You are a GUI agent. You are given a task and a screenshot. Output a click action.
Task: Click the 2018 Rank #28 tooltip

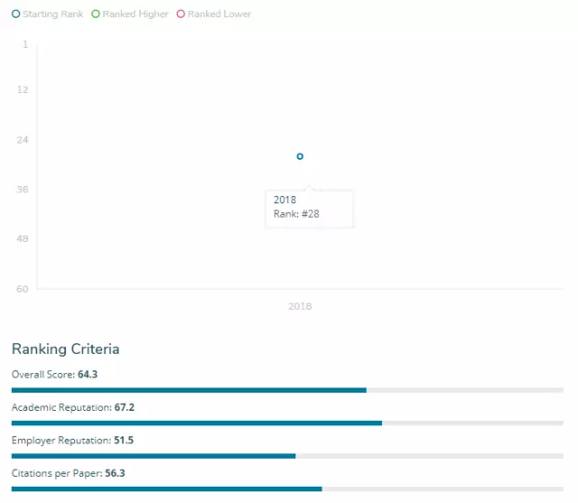tap(308, 208)
